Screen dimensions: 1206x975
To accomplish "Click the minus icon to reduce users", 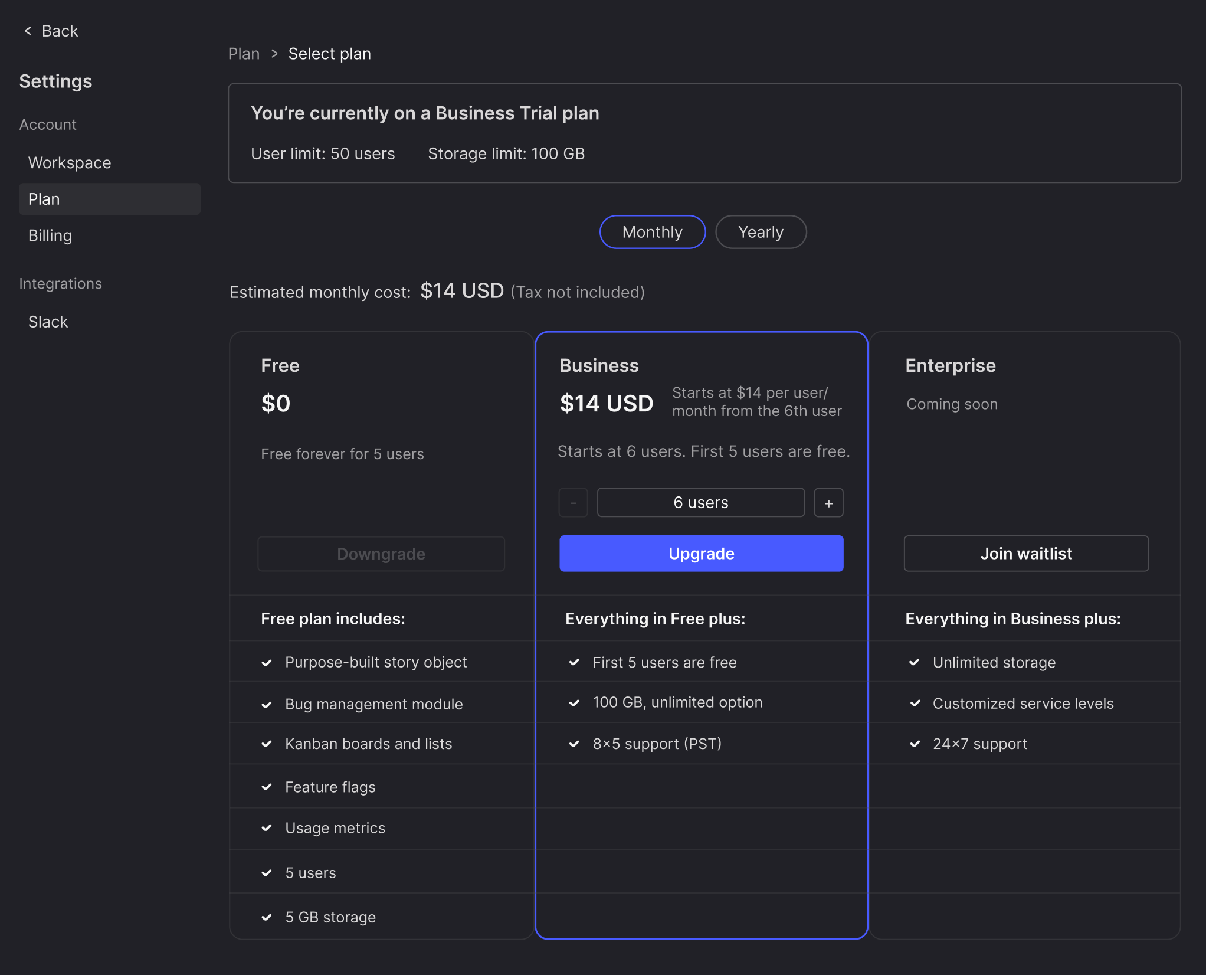I will pos(573,503).
